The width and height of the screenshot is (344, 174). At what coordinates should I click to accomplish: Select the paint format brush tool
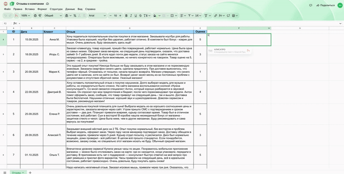pyautogui.click(x=40, y=16)
